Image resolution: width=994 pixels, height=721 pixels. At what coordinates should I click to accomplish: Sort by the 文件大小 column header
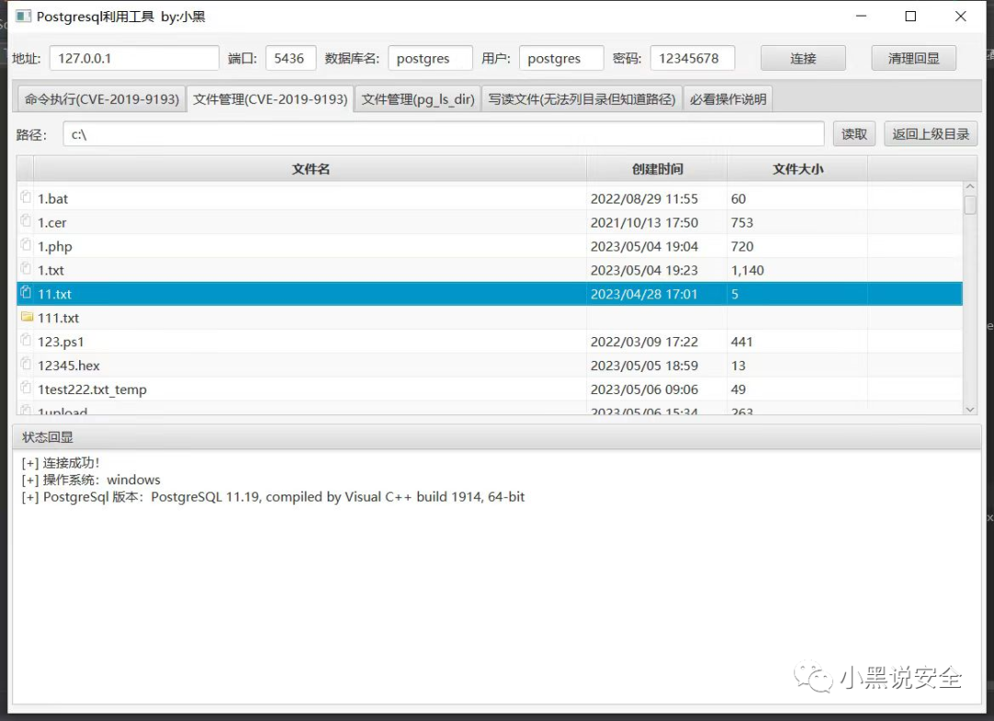tap(797, 169)
